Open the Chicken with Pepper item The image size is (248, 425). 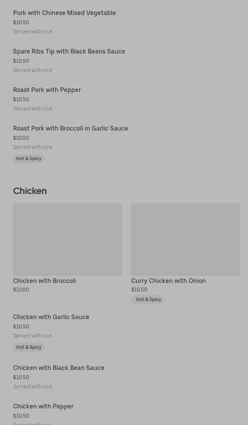click(43, 407)
